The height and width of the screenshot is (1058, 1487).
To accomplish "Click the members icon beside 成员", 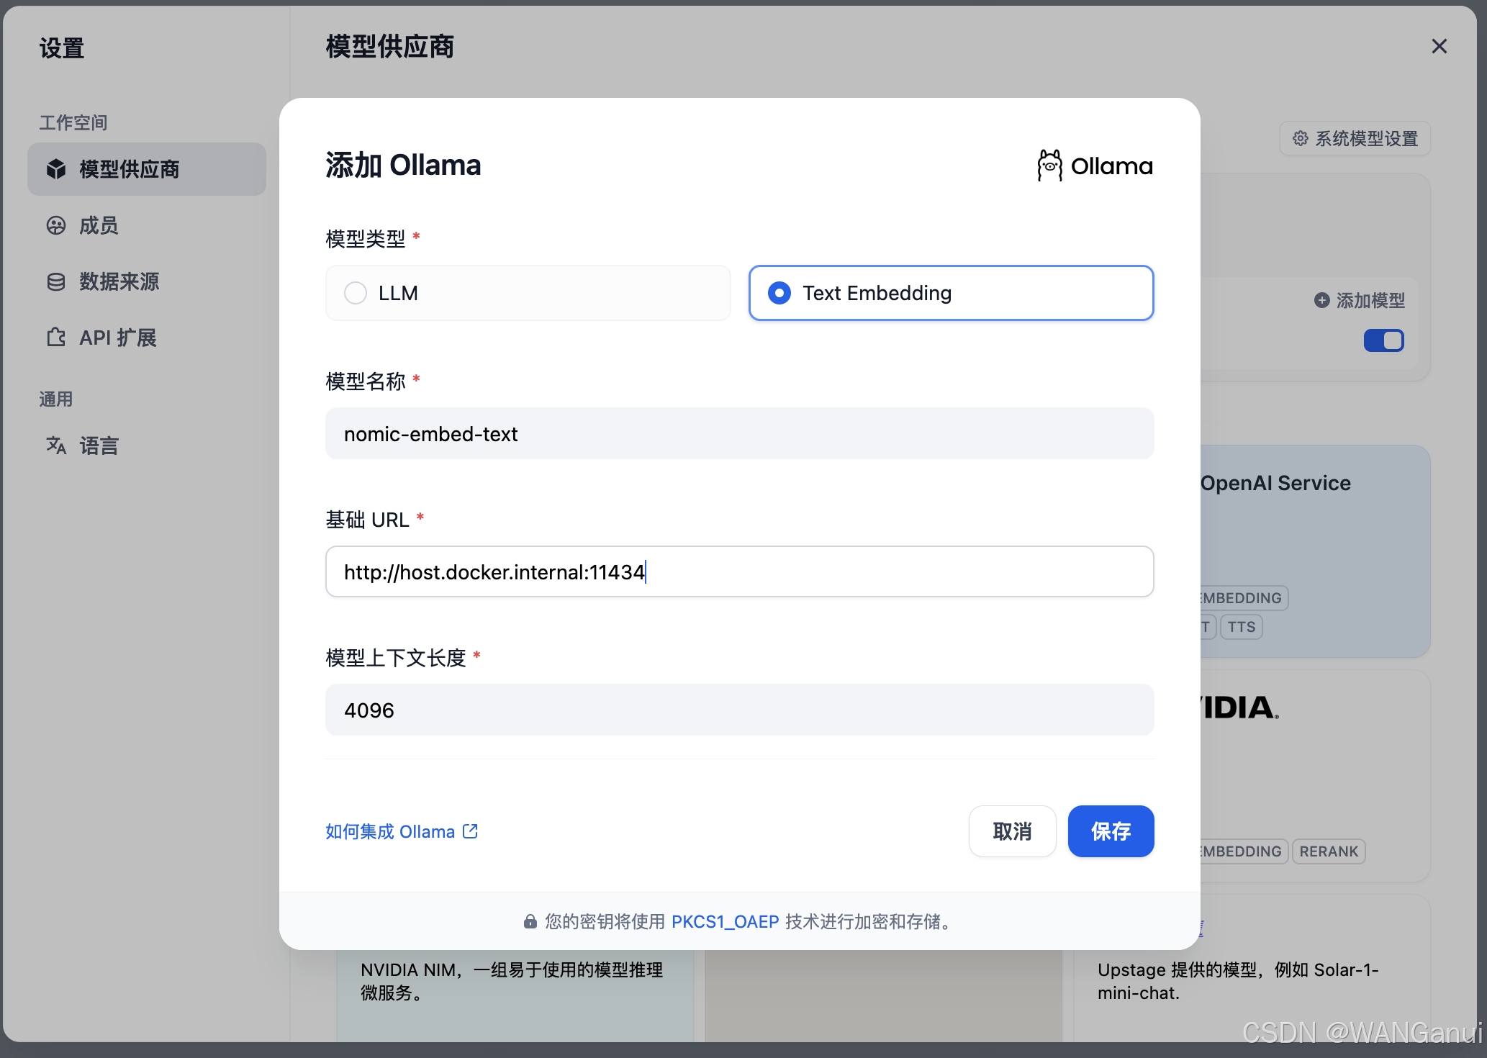I will coord(56,225).
